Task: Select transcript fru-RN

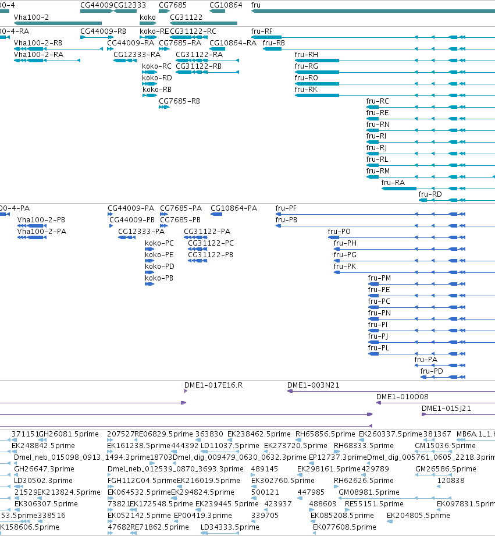Action: click(x=378, y=125)
